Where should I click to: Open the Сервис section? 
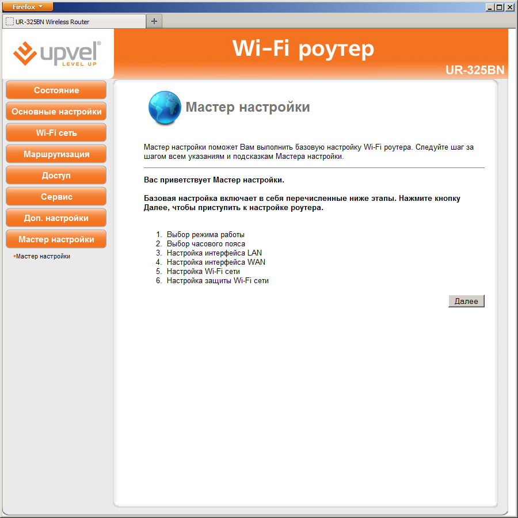(56, 197)
